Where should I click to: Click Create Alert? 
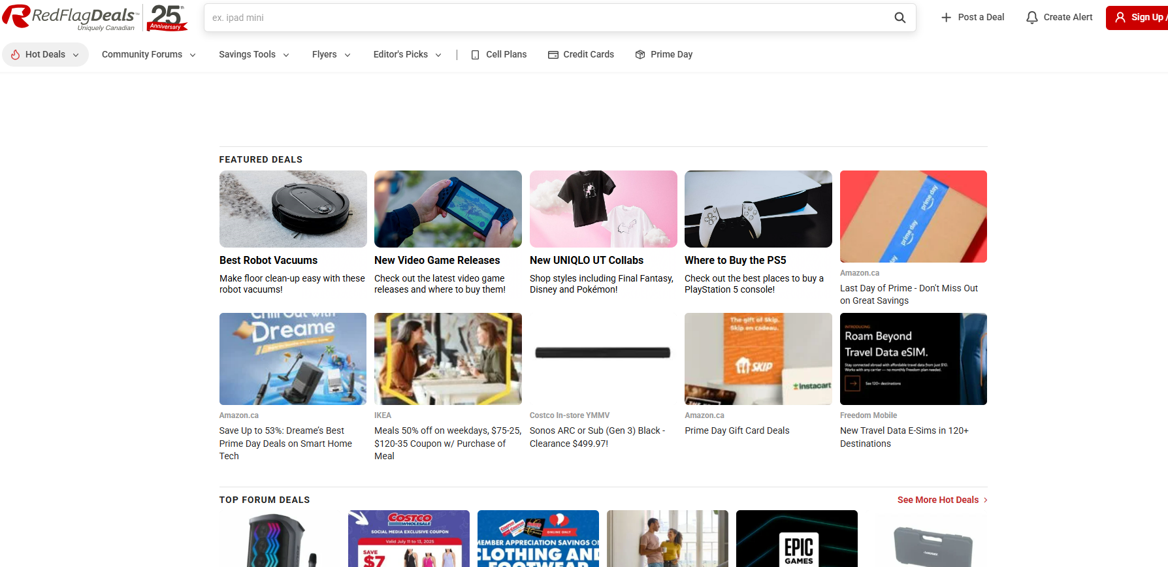pos(1060,18)
